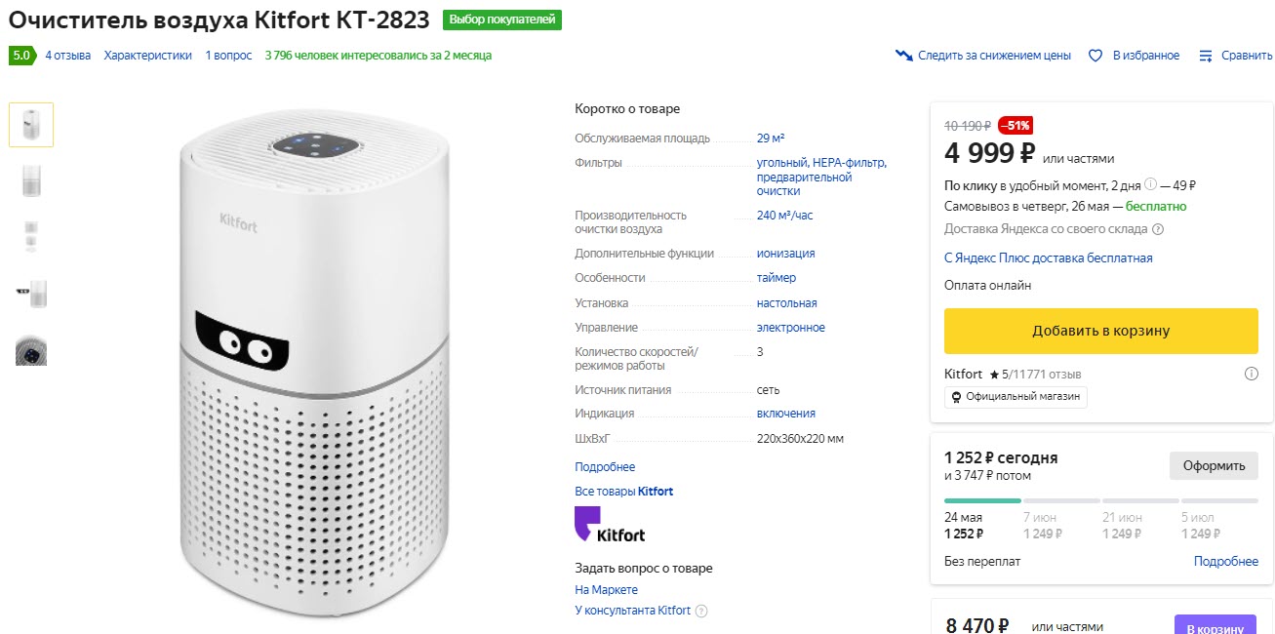Click the price-tracking chart icon near Следить за снижением цены

pos(902,56)
